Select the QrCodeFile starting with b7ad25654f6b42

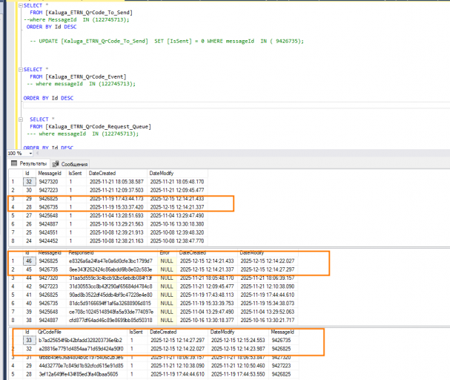click(x=81, y=340)
